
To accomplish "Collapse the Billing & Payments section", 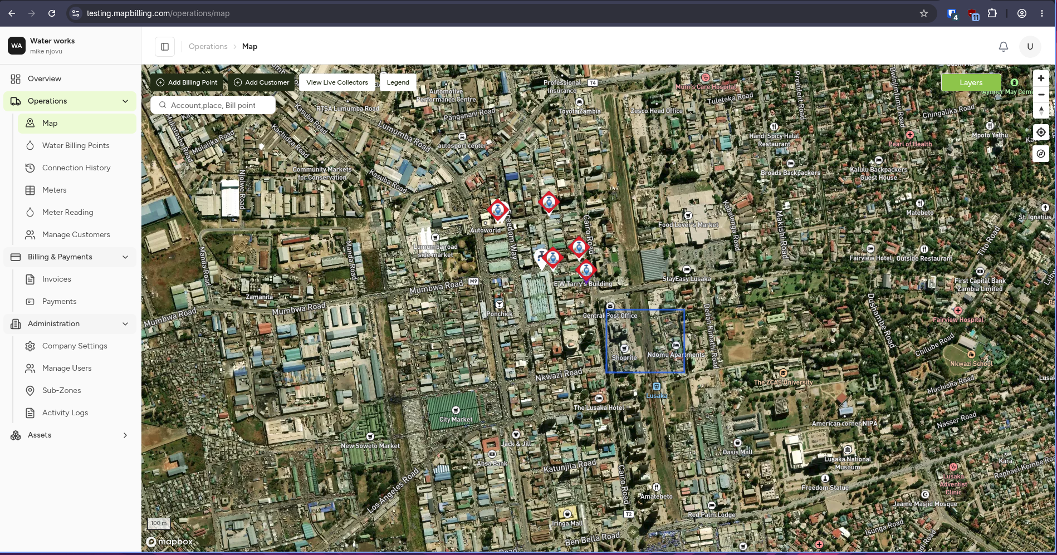I will pos(125,257).
